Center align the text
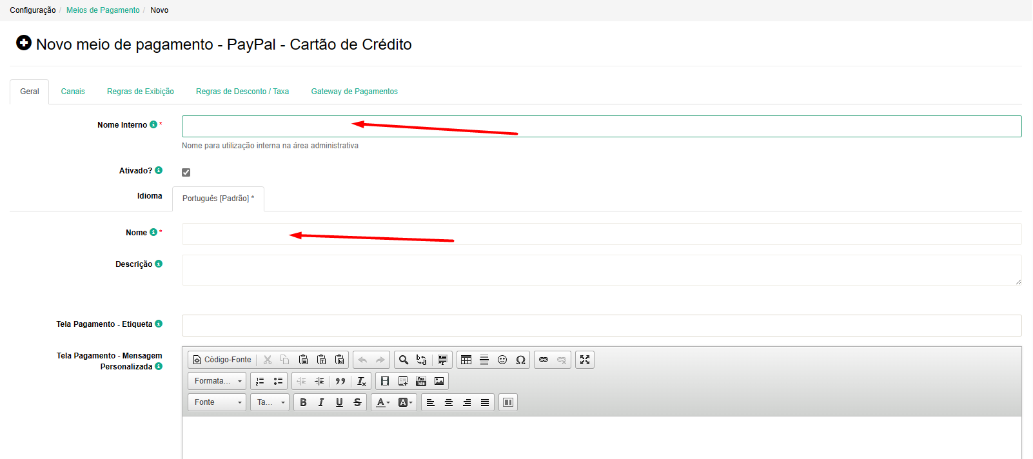The image size is (1033, 459). (x=449, y=402)
